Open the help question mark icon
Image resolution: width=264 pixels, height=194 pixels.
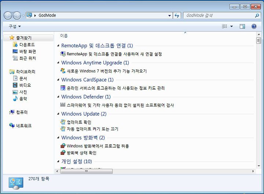click(254, 26)
